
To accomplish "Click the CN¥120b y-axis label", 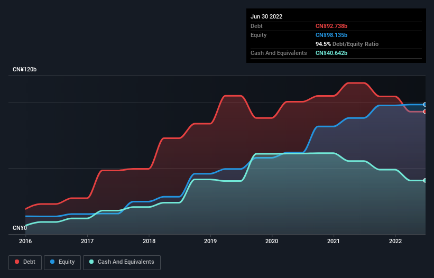I will tap(25, 69).
